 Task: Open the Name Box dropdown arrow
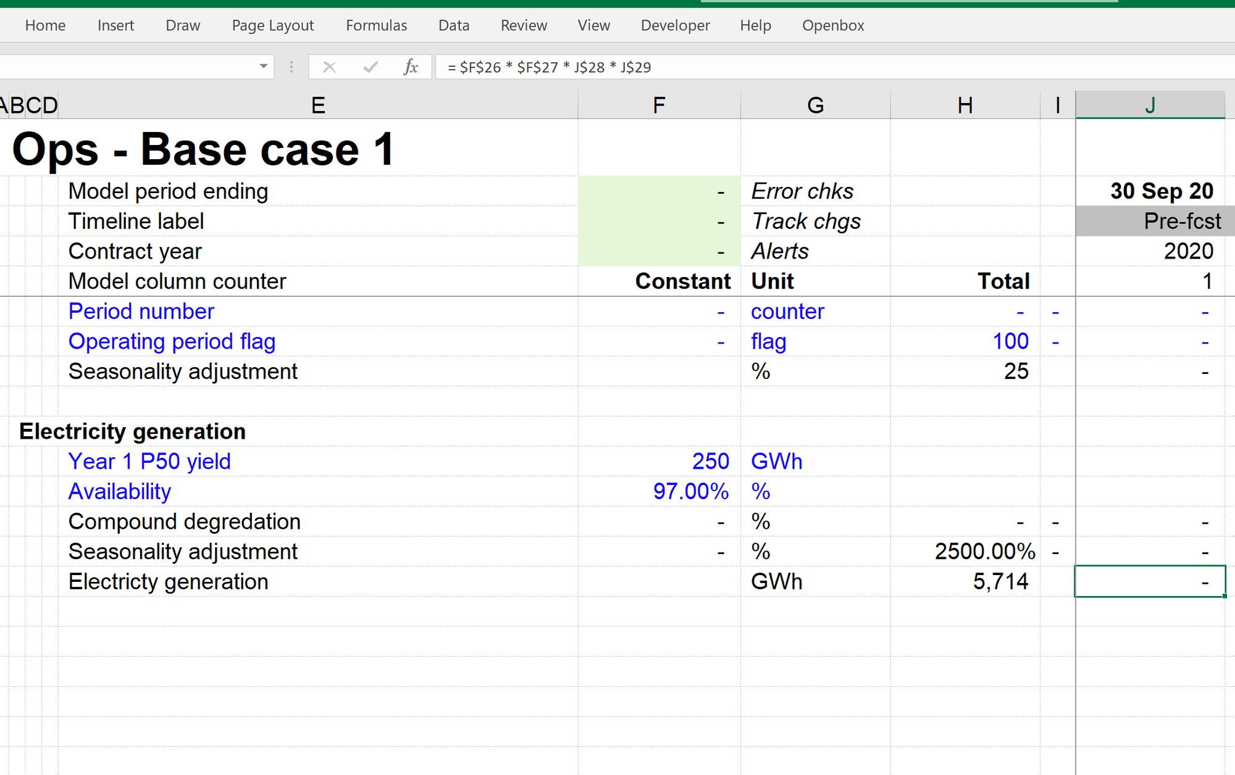[264, 67]
